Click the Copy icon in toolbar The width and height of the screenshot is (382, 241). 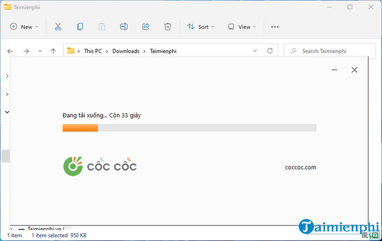[x=80, y=27]
